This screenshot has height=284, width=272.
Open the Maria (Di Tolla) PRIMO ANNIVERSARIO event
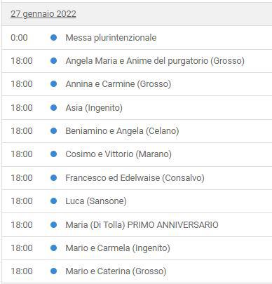142,225
